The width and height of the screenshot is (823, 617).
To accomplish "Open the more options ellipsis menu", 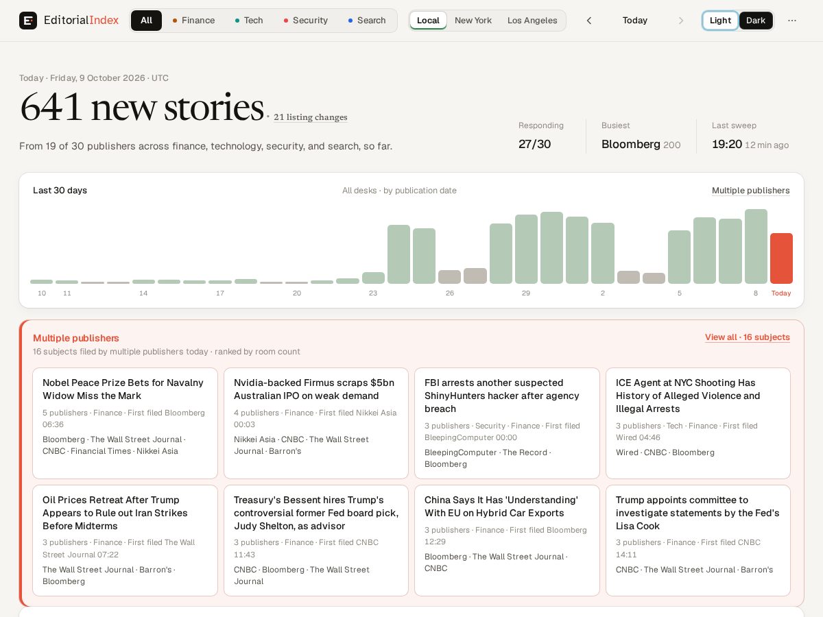I will pos(792,21).
